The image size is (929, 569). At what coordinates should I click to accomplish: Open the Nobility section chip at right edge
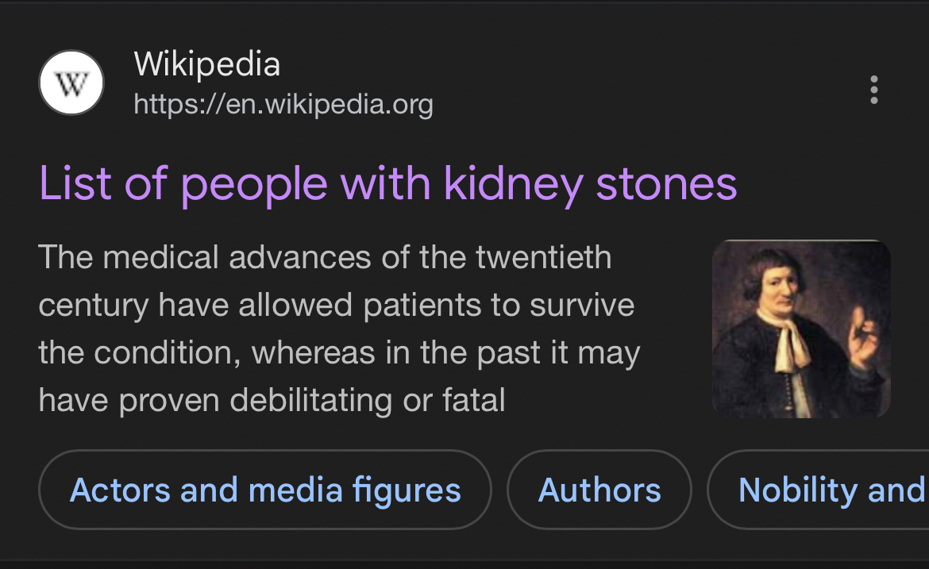830,490
